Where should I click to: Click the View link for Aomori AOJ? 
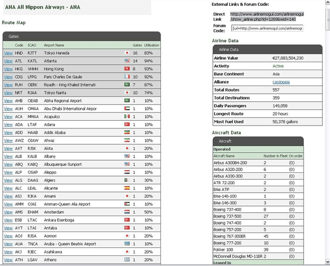tap(8, 236)
